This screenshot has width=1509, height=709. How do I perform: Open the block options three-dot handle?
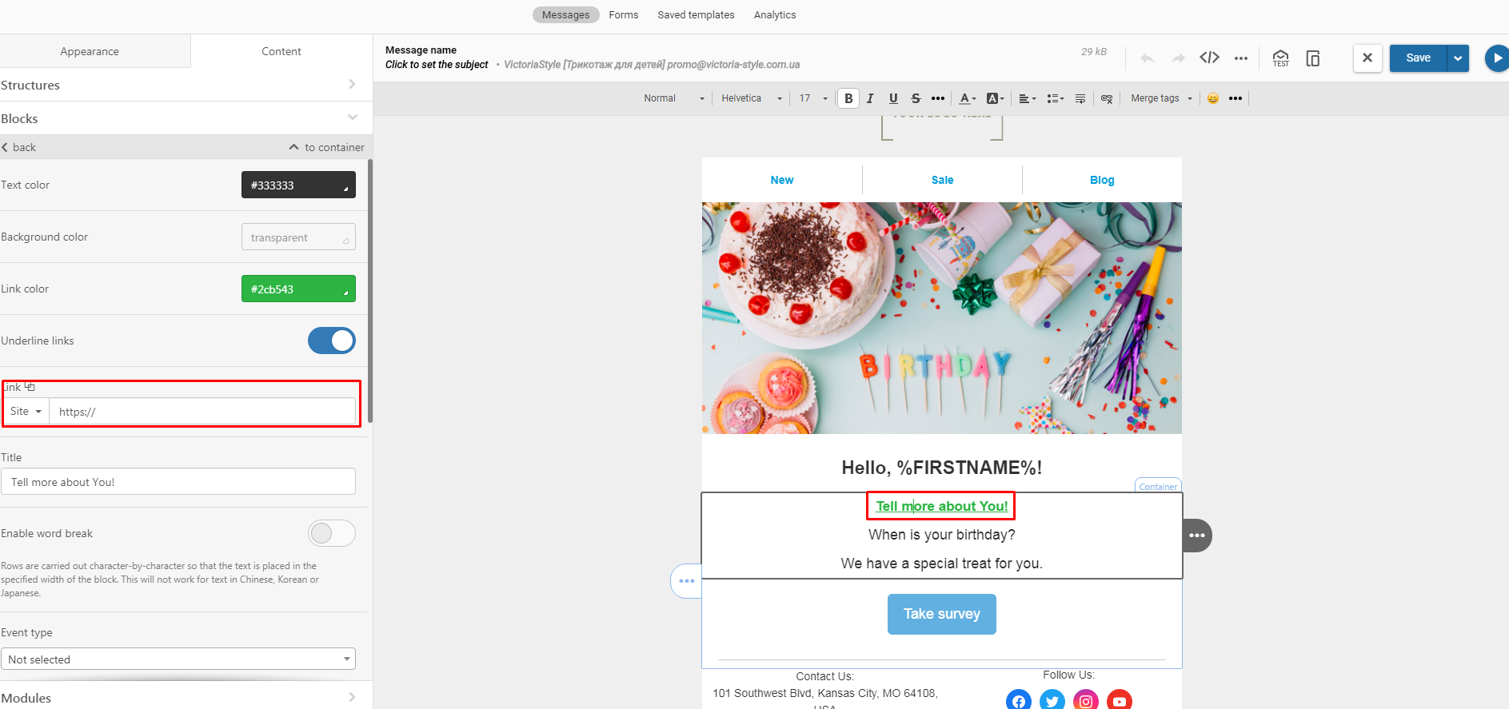[x=1197, y=536]
